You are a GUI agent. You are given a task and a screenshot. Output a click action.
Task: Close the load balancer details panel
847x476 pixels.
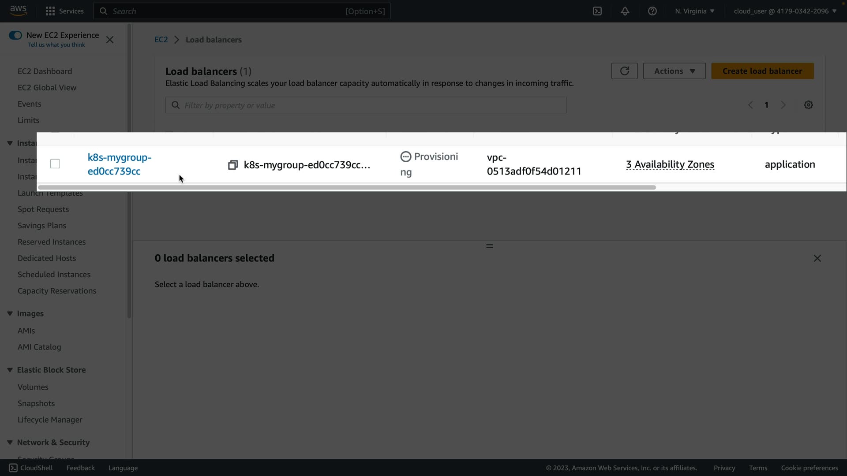point(817,258)
